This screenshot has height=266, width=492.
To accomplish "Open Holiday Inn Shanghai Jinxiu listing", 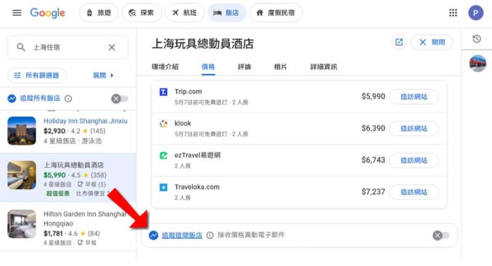I will [x=85, y=121].
